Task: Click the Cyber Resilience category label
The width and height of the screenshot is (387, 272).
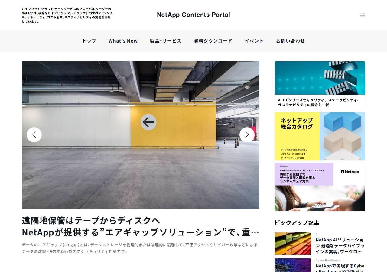Action: [x=328, y=260]
